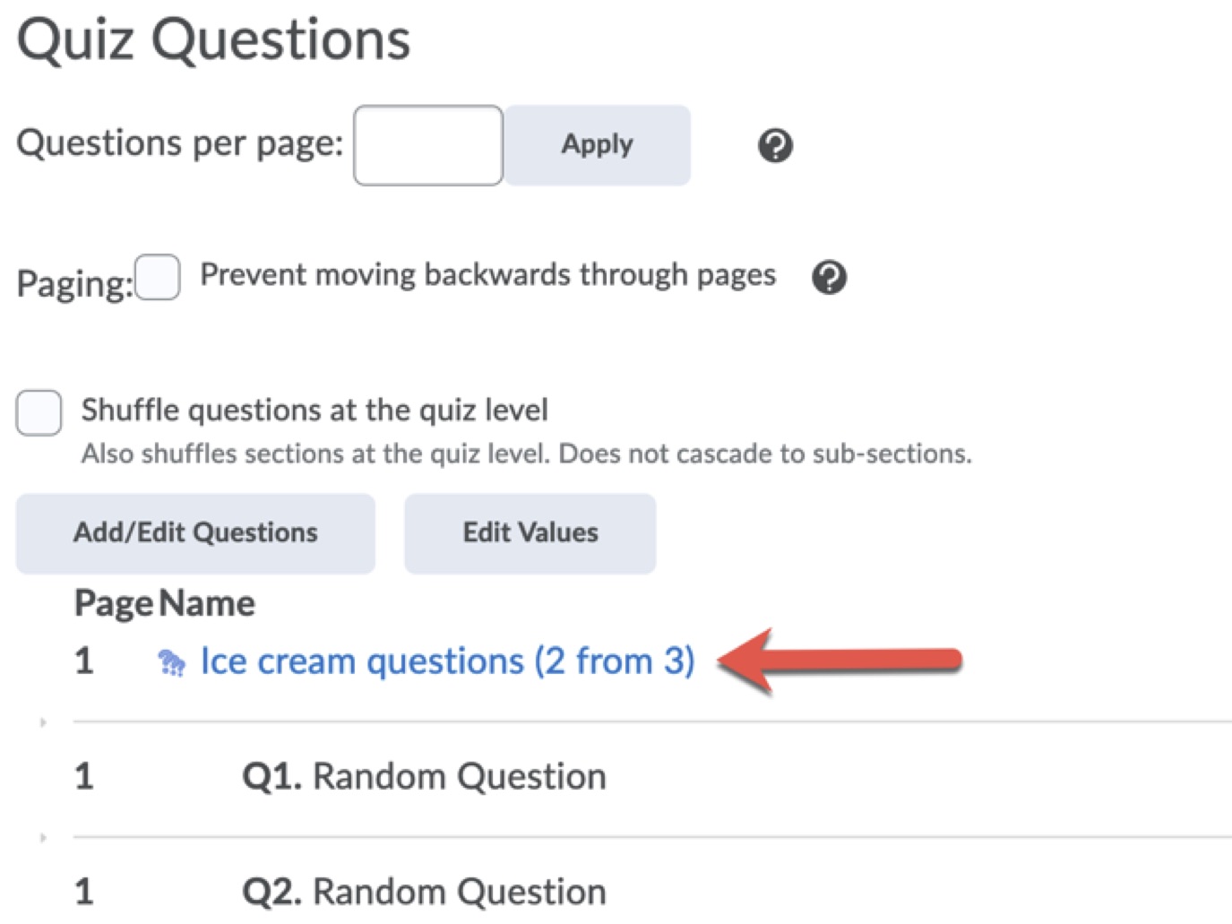Click the Edit Values button

530,533
